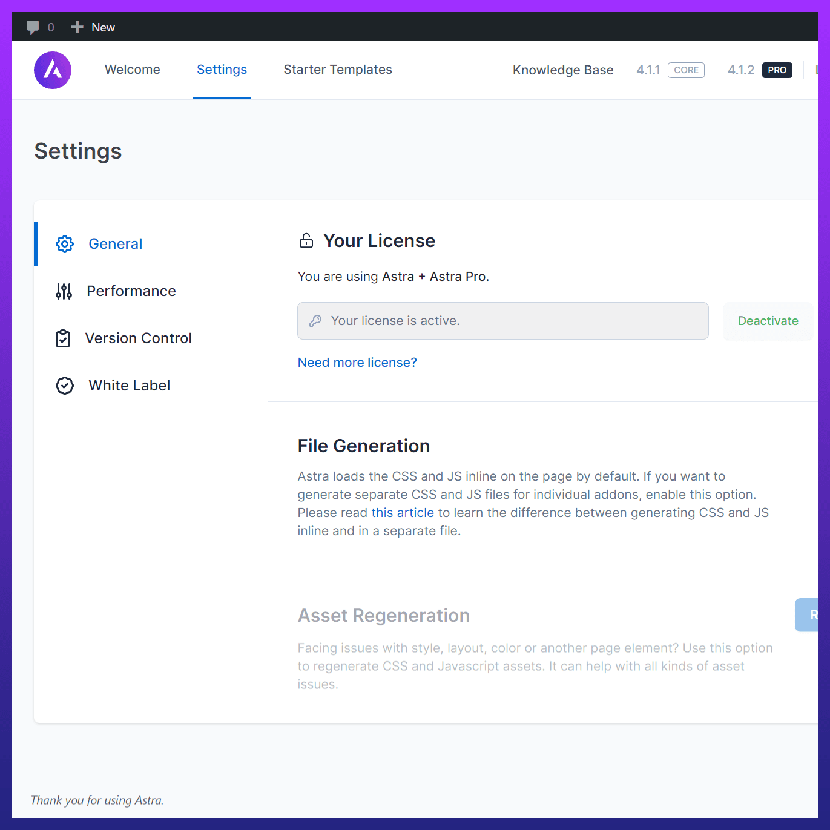Click the Performance sliders icon
Image resolution: width=830 pixels, height=830 pixels.
(x=64, y=291)
